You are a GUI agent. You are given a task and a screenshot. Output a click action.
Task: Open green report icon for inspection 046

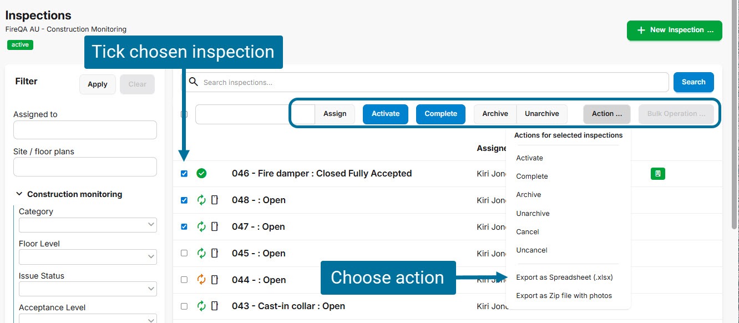(657, 174)
